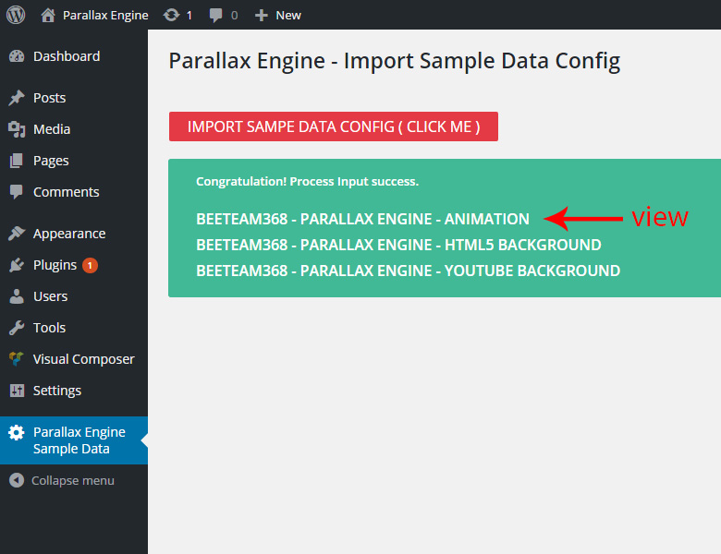Open the Appearance menu
721x554 pixels.
point(68,234)
